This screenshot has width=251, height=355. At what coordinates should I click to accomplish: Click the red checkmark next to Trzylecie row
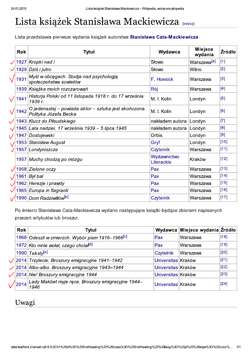coord(12,261)
